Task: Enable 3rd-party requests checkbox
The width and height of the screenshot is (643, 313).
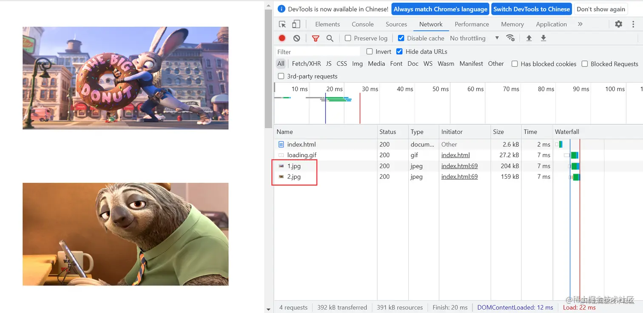Action: click(x=281, y=76)
